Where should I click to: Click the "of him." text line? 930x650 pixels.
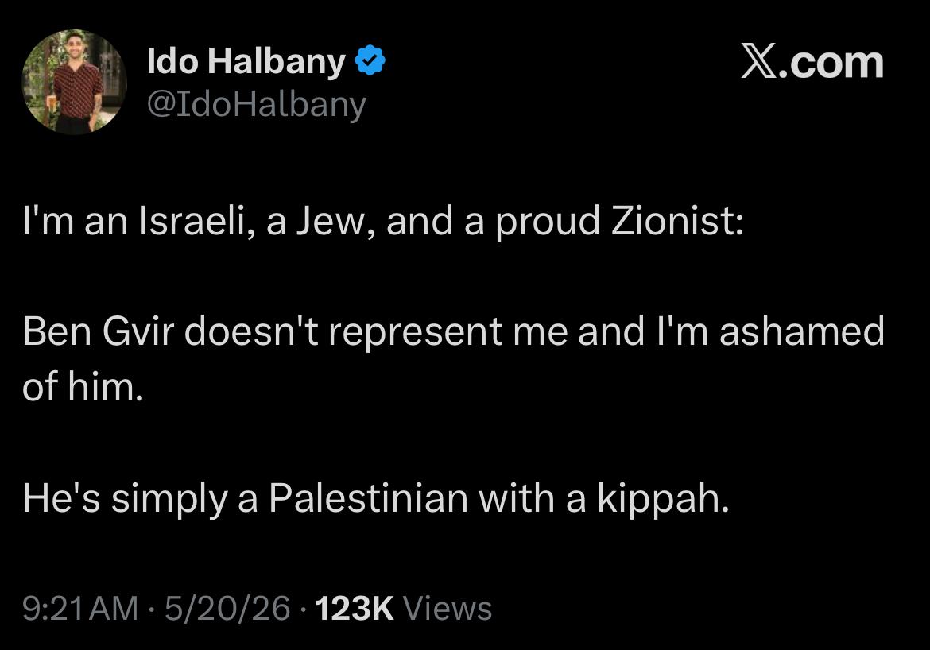coord(83,387)
